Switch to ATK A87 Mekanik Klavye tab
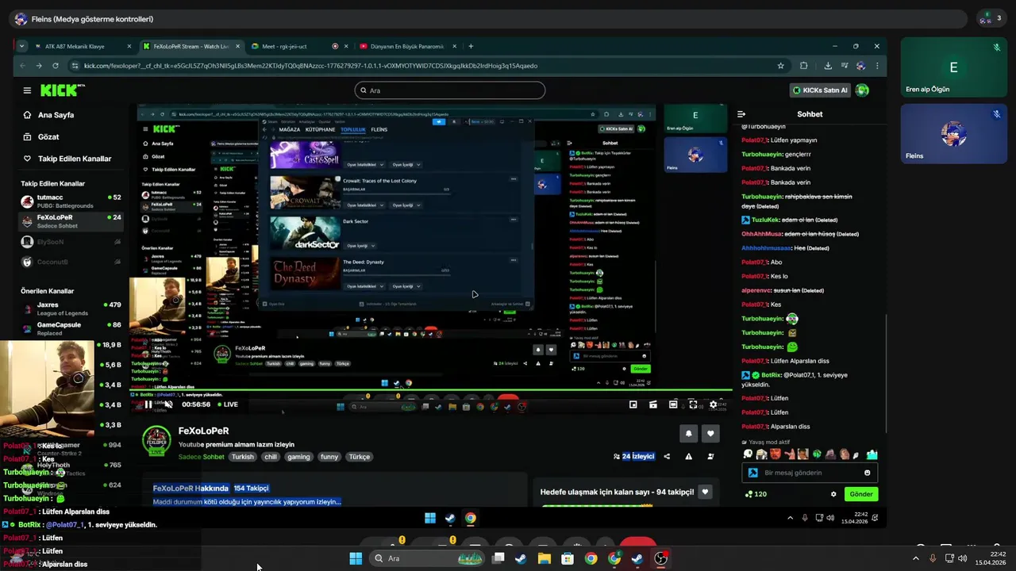Screen dimensions: 1016x571 [83, 47]
